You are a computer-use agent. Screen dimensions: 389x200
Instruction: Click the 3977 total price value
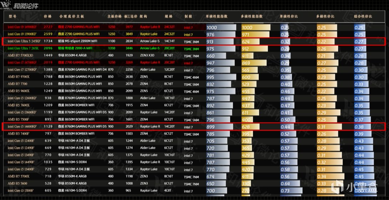coord(129,27)
